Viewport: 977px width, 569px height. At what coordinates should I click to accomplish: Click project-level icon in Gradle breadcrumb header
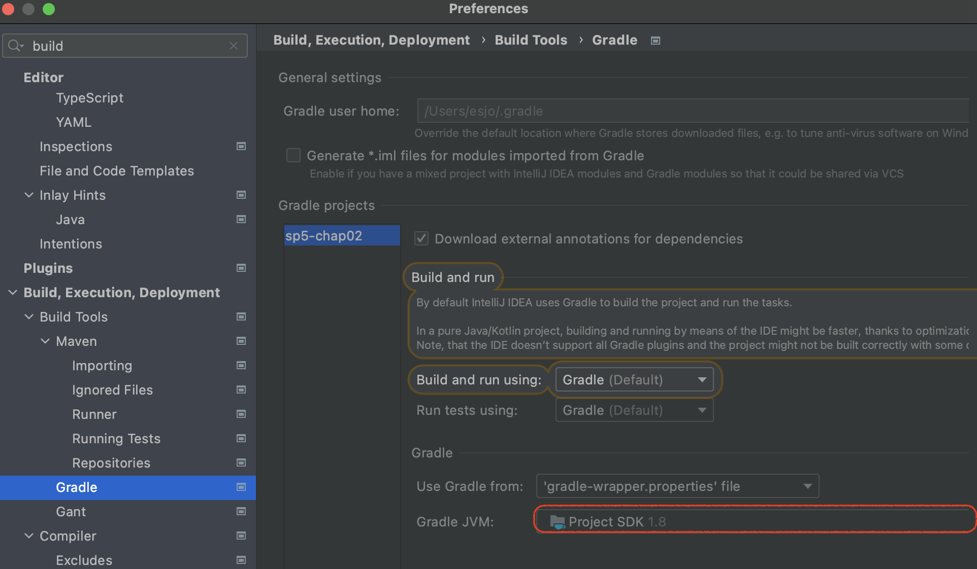coord(656,41)
